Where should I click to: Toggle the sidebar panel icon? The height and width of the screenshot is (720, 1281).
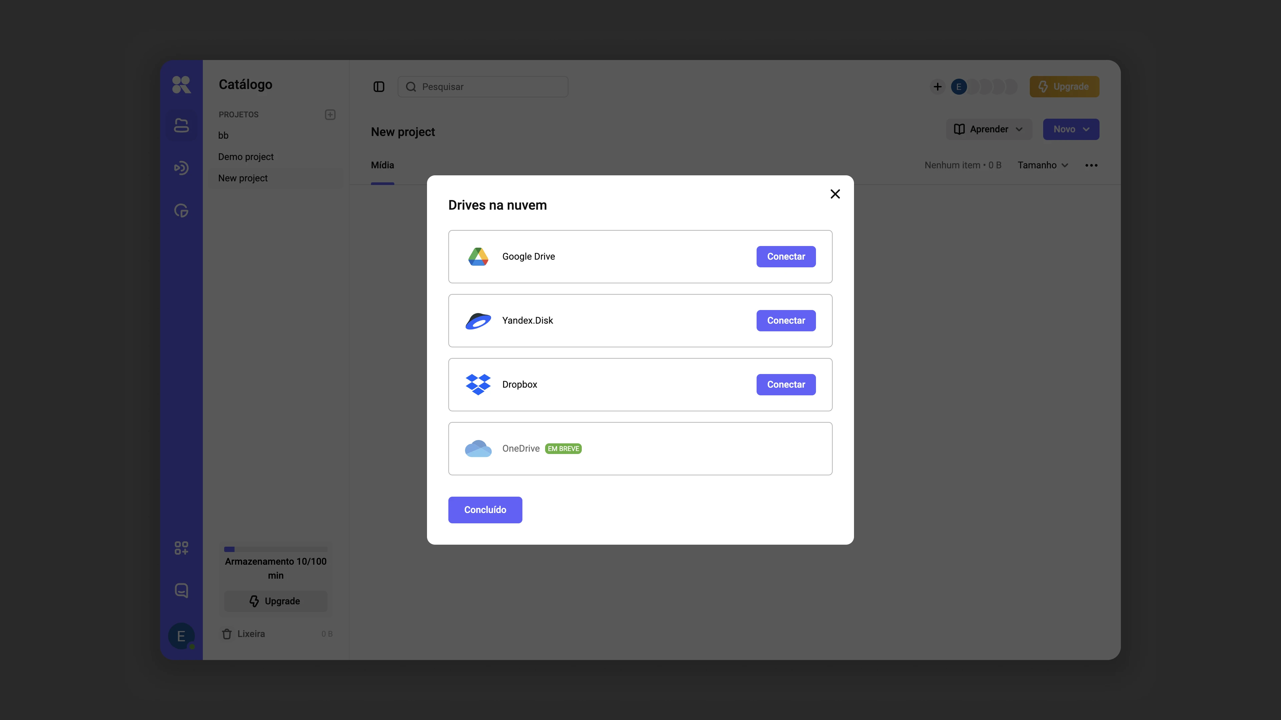tap(379, 87)
